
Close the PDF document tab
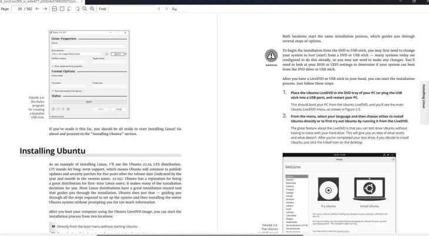[82, 2]
